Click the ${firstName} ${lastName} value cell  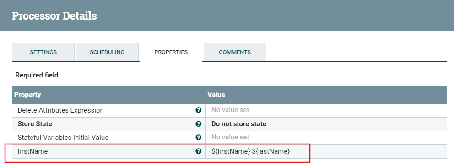tap(302, 151)
